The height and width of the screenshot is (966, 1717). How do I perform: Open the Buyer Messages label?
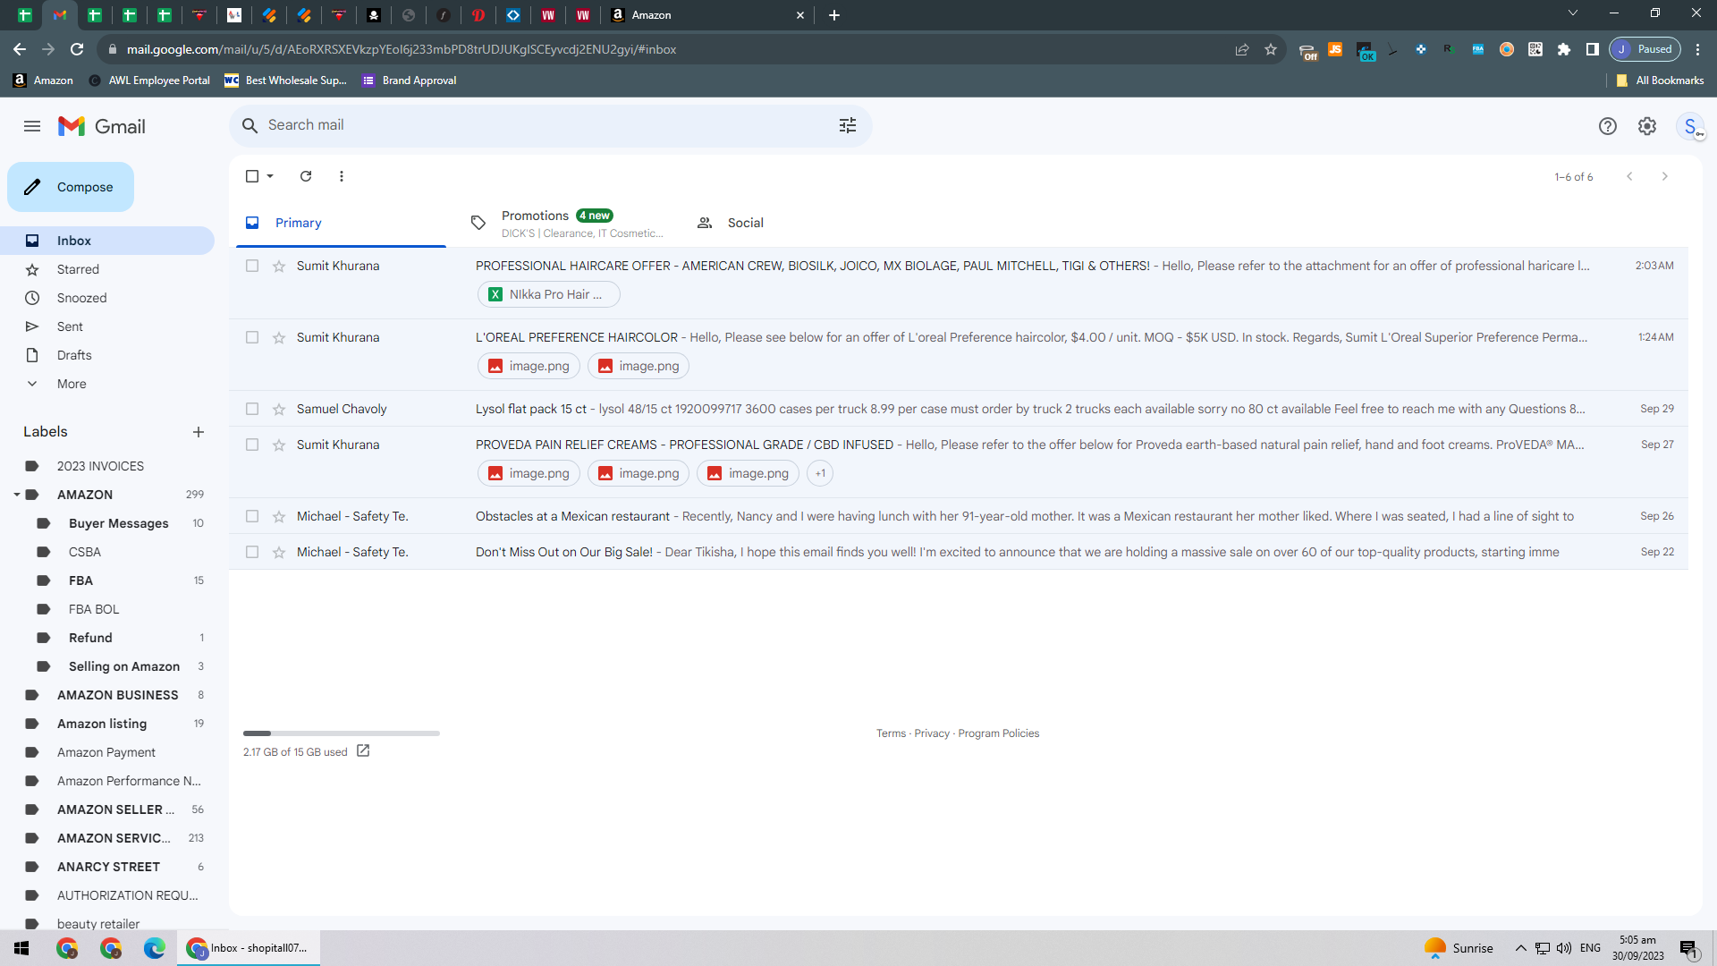click(118, 523)
